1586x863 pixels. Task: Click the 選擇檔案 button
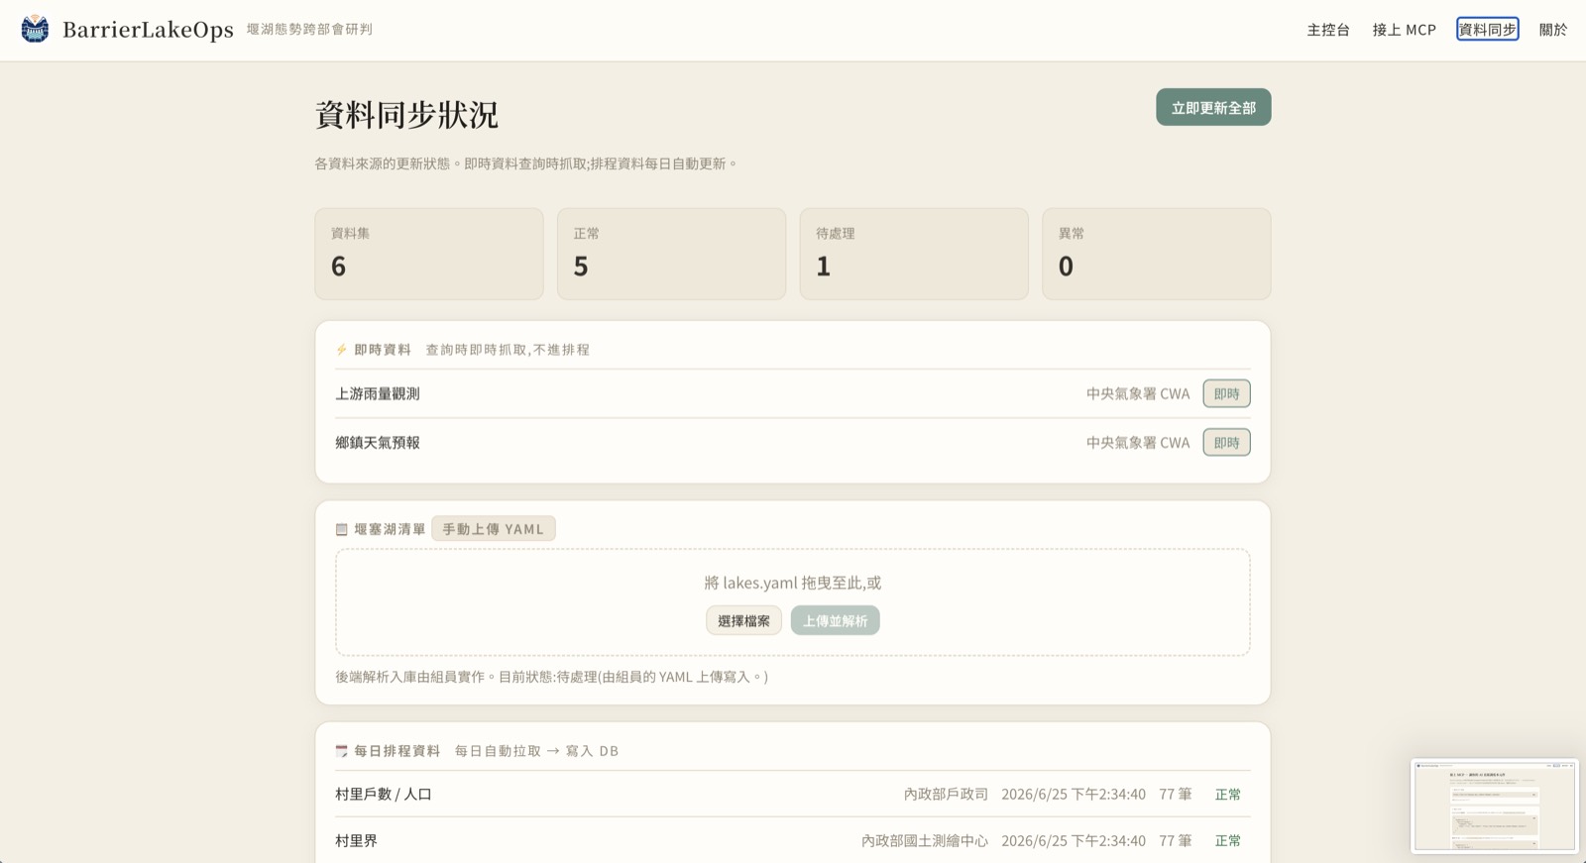(x=743, y=620)
